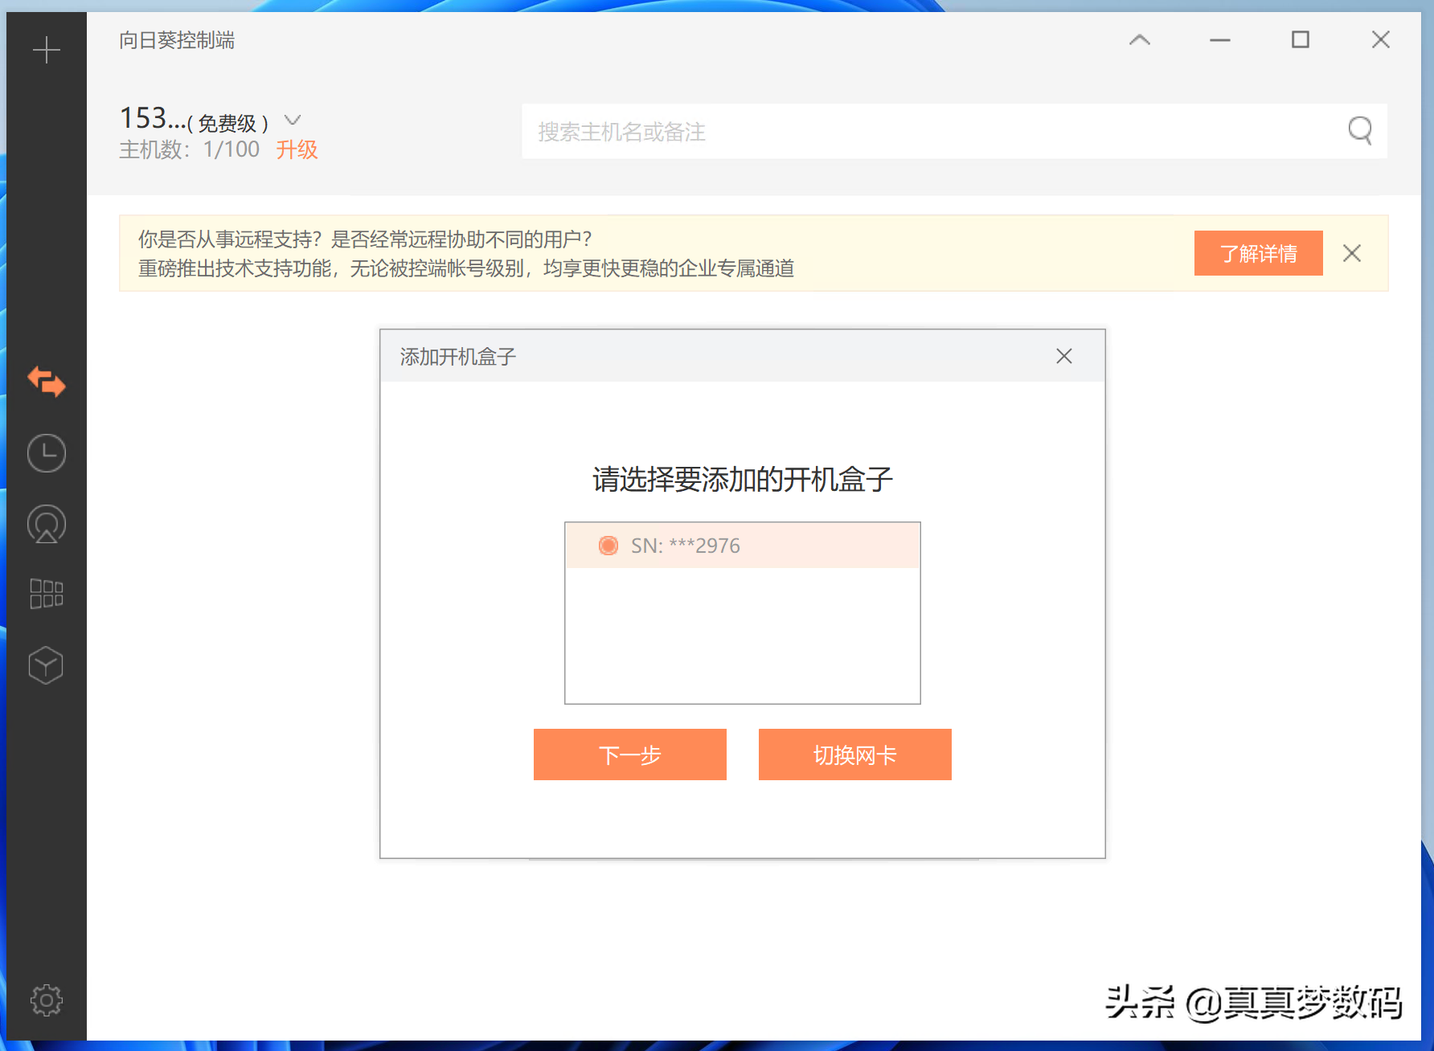The image size is (1434, 1051).
Task: Click the plus icon in the sidebar
Action: [47, 50]
